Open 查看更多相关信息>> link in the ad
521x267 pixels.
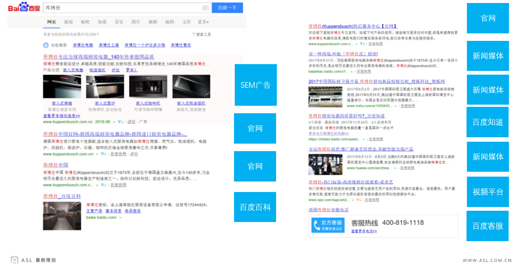tap(62, 116)
